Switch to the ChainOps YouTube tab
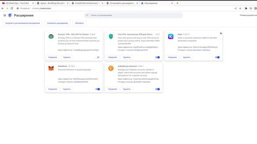257x144 pixels. click(17, 3)
